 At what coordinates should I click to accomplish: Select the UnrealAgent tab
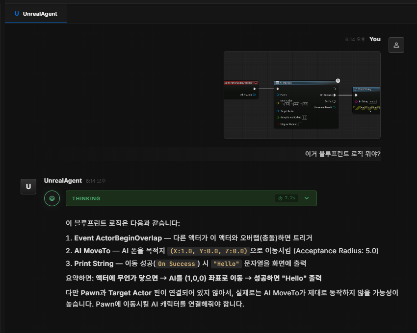36,14
